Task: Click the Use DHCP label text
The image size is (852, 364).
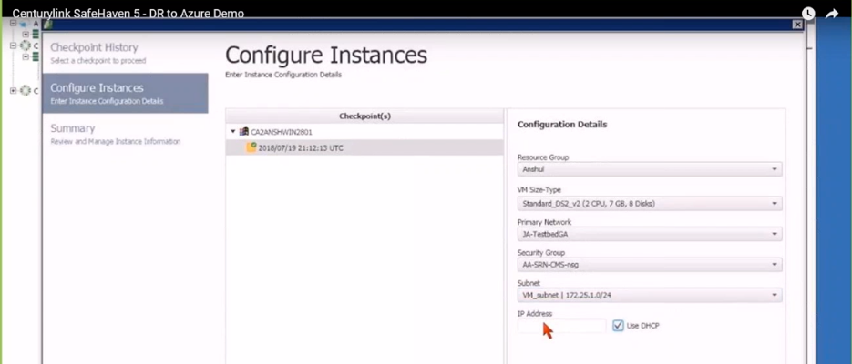Action: pos(642,326)
